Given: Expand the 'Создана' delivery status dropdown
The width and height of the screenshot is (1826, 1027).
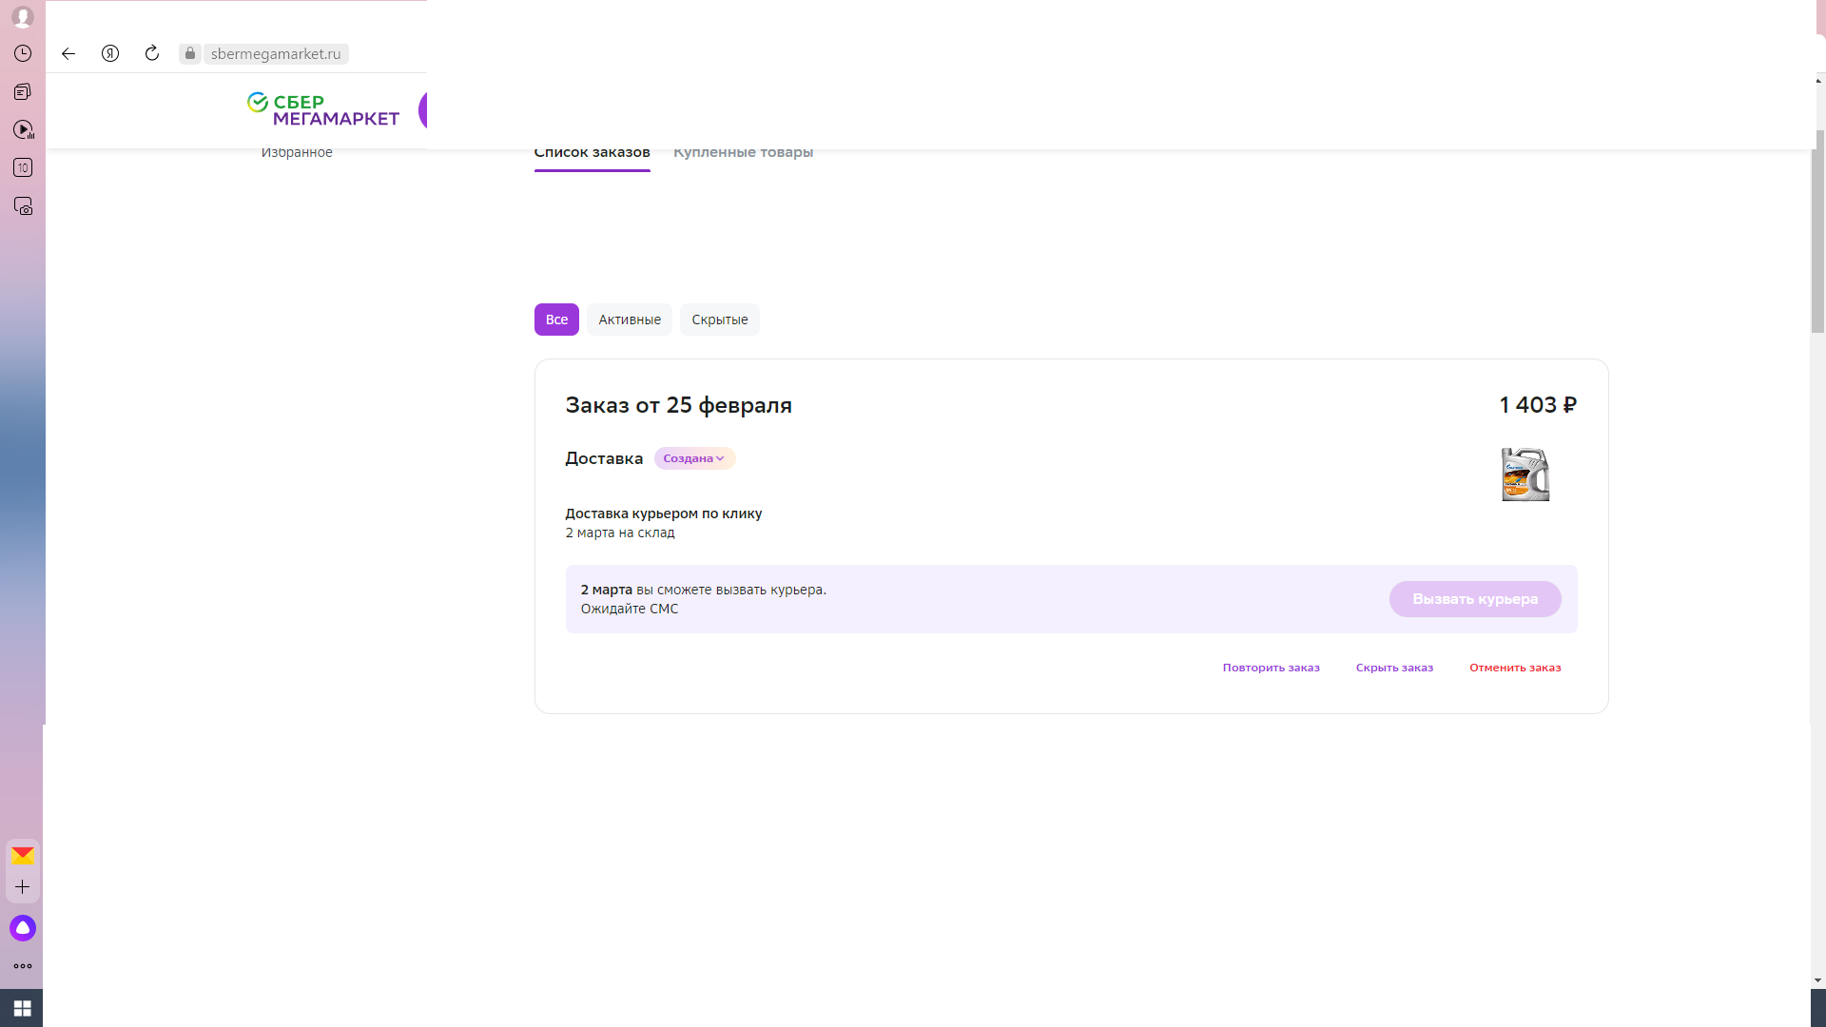Looking at the screenshot, I should pos(694,458).
